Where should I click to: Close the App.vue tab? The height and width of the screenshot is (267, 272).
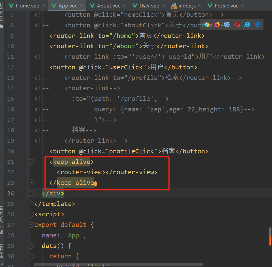pos(82,6)
